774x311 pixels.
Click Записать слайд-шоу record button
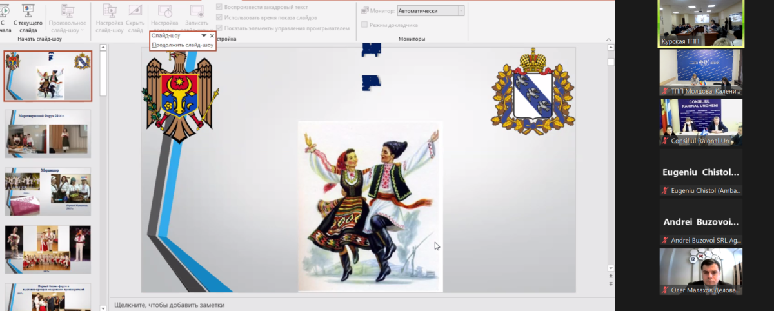pos(196,16)
